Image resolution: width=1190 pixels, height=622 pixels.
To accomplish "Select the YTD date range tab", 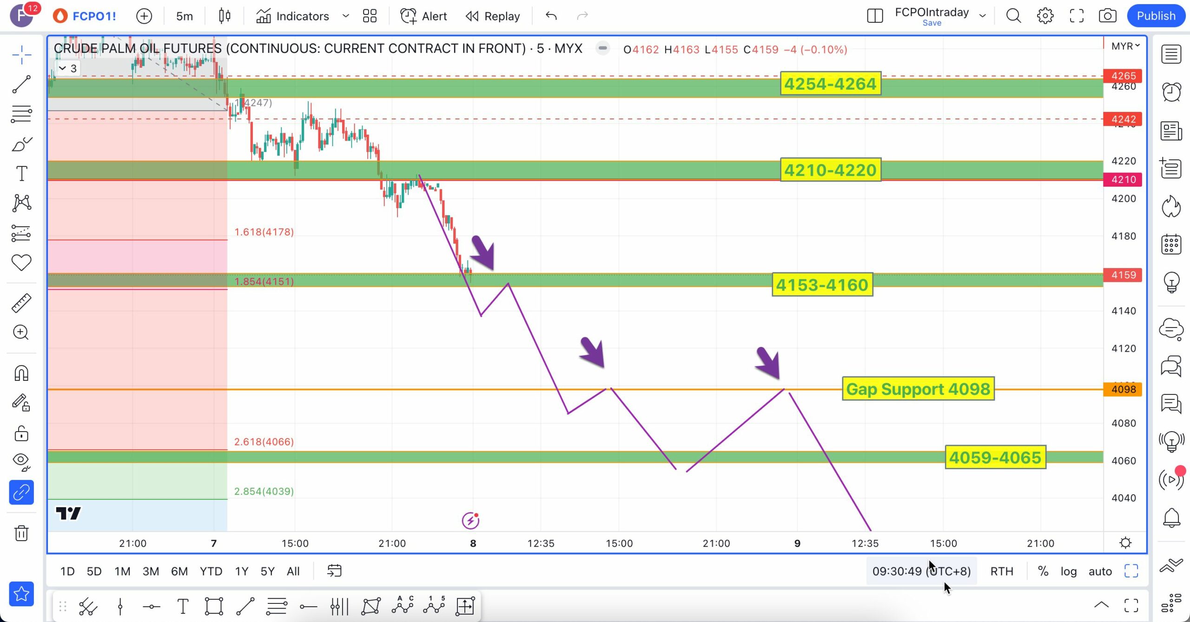I will [x=211, y=571].
